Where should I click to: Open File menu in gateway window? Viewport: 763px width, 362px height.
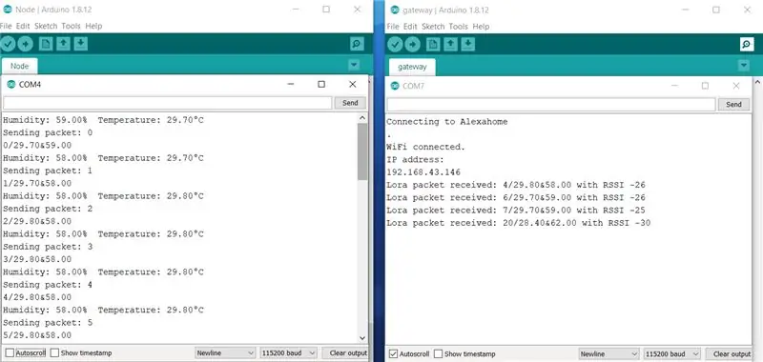[393, 27]
